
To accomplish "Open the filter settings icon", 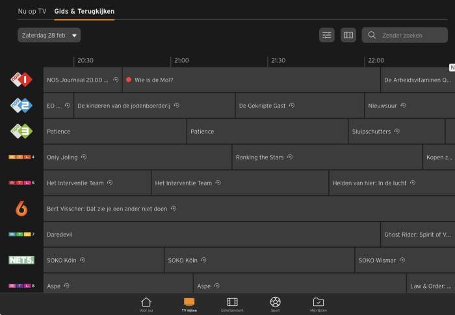I will coord(327,35).
